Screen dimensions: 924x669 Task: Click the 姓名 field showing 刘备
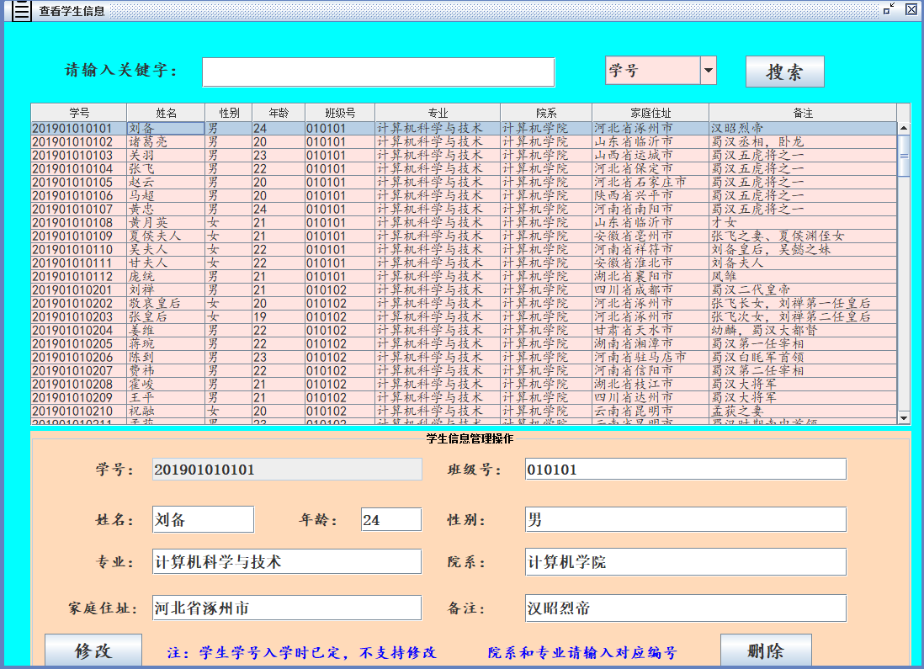204,519
